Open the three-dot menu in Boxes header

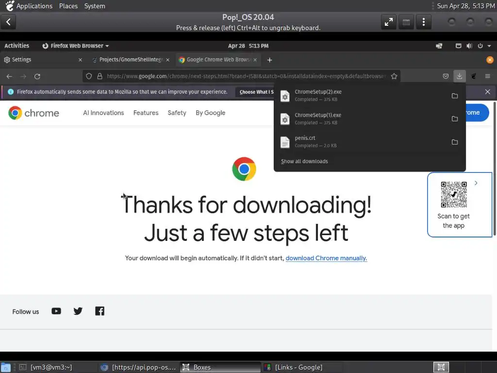(423, 22)
